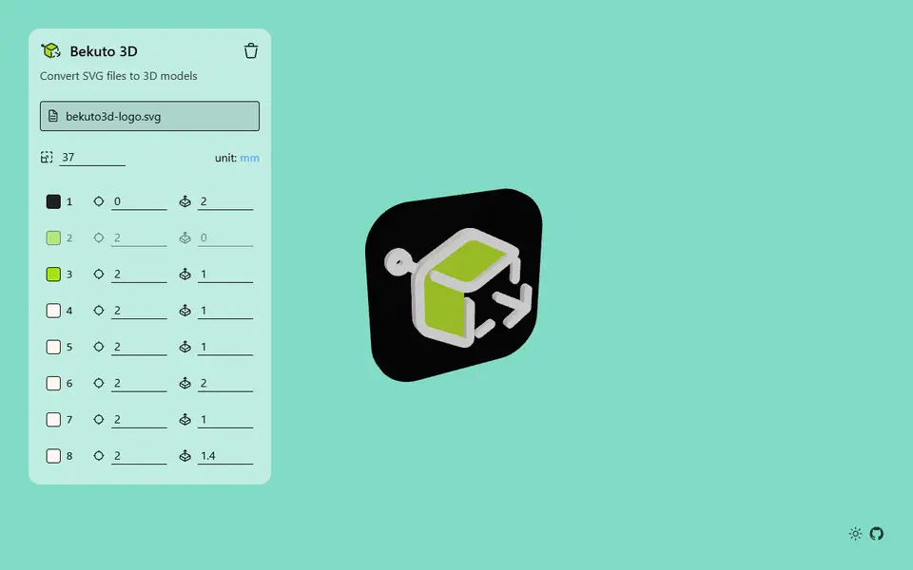
Task: Click the offset icon in row 8
Action: 98,456
